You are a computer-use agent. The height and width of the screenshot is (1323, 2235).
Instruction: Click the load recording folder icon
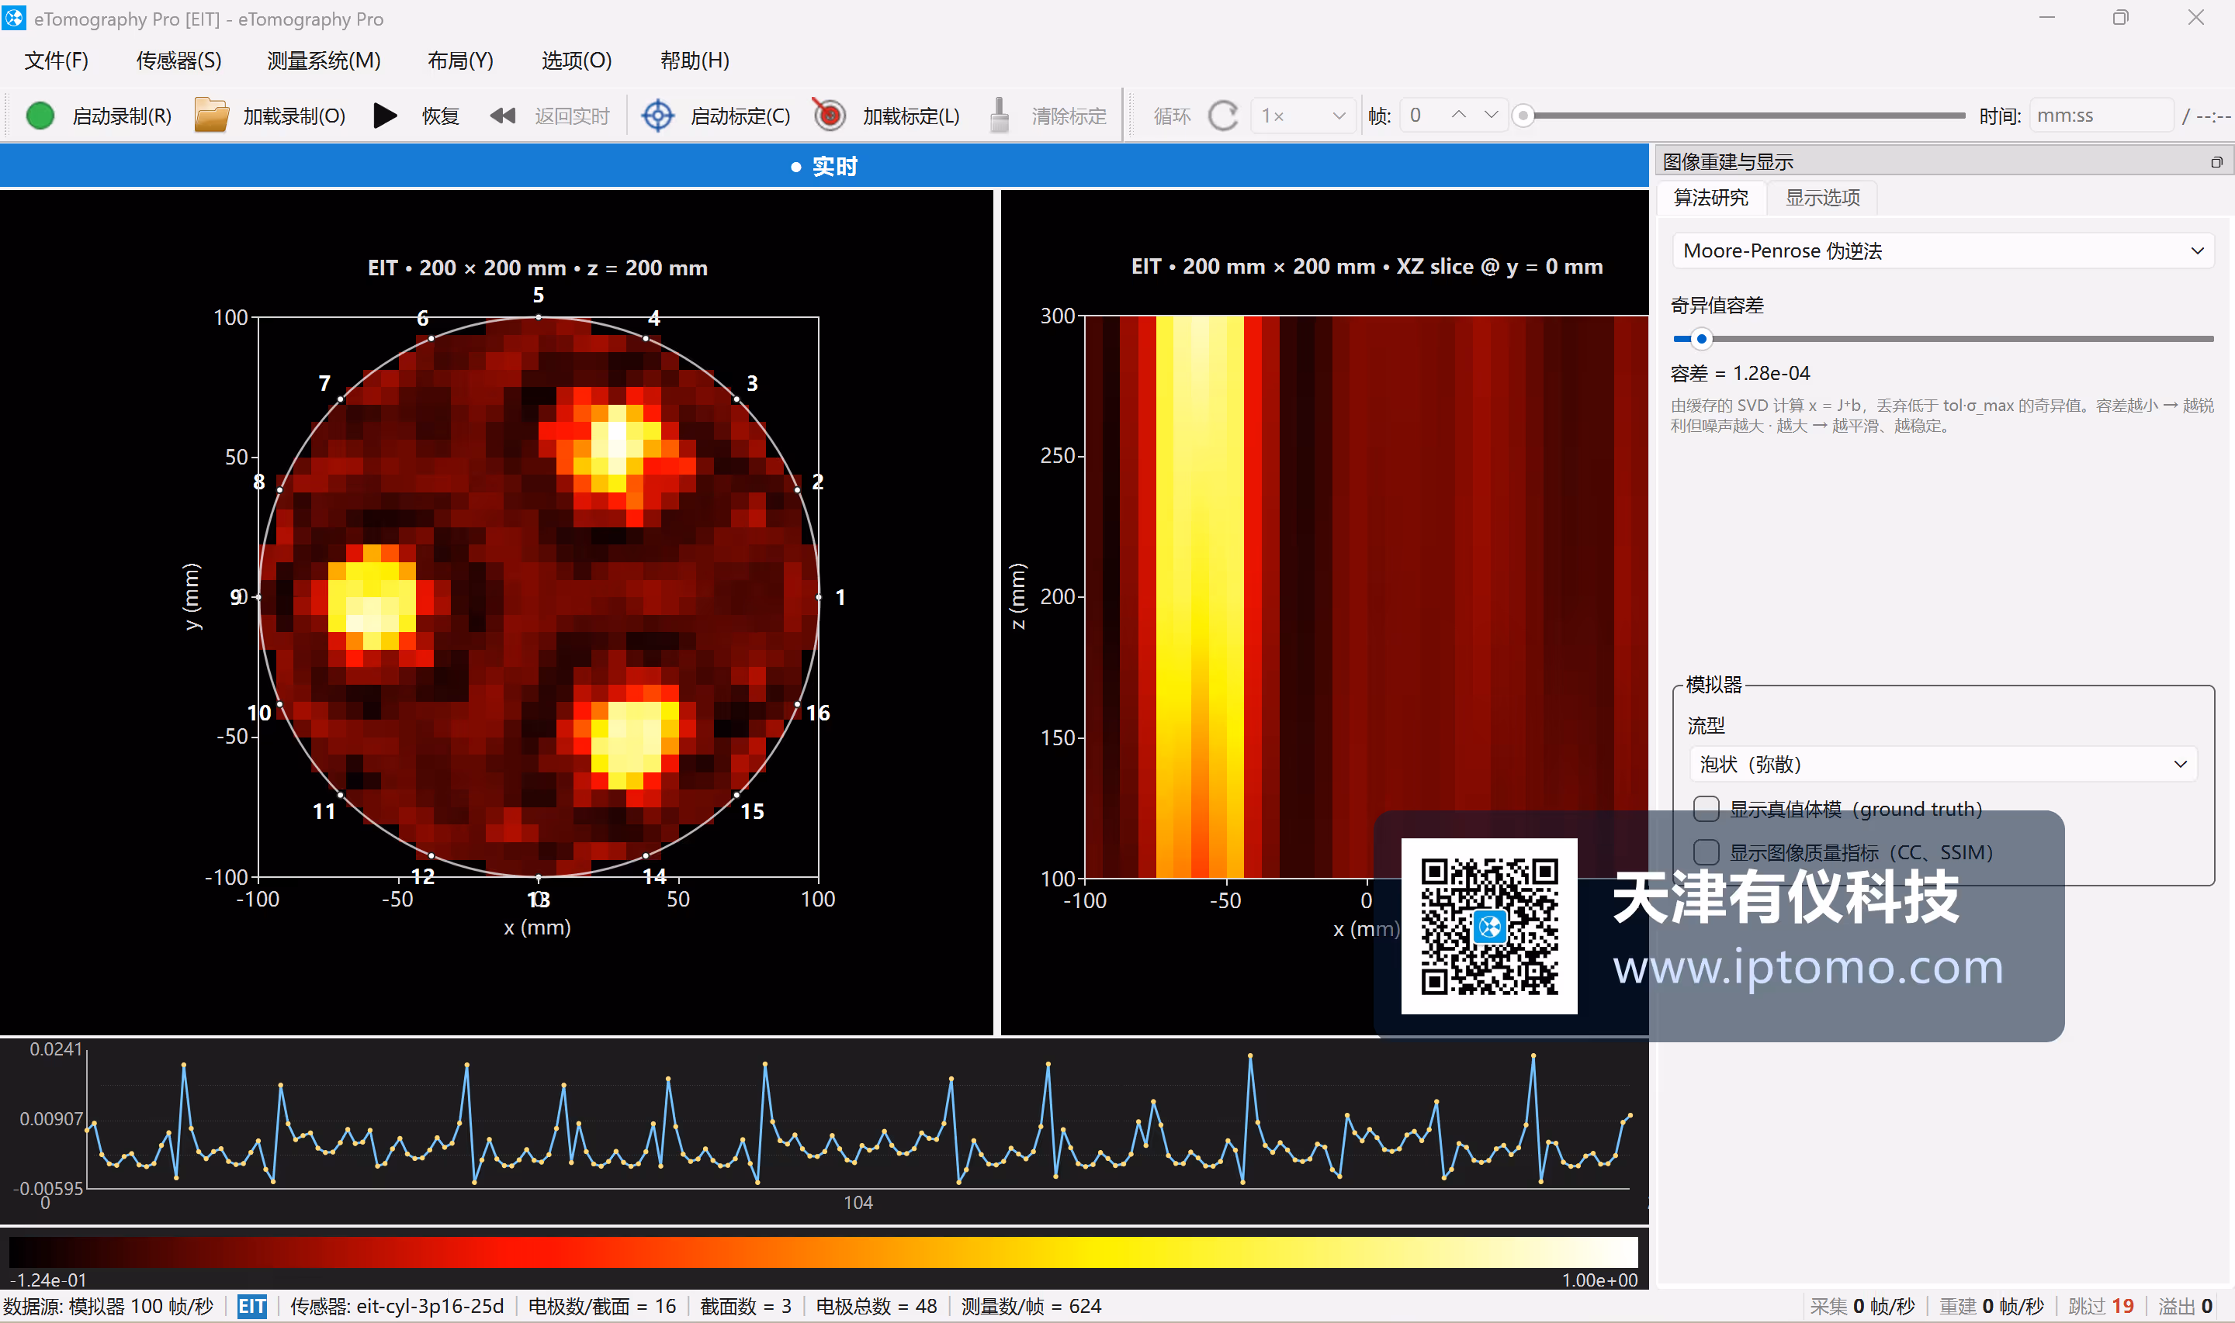[211, 116]
